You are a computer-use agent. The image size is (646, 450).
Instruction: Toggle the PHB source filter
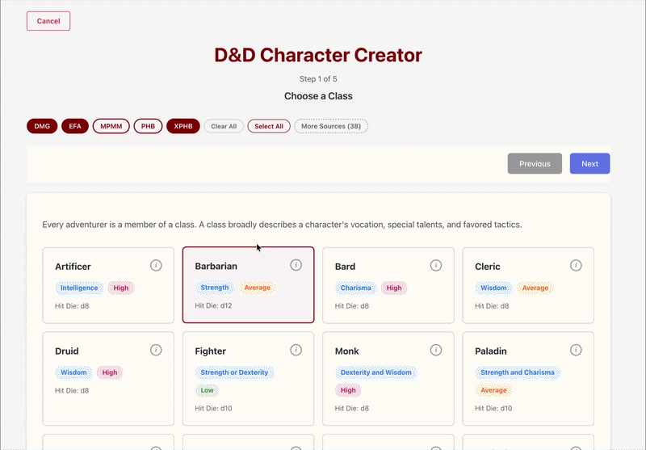tap(148, 126)
